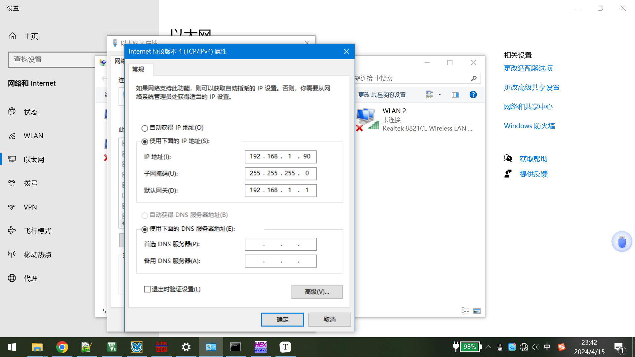Open the preview pane icon in network connections

pos(455,95)
